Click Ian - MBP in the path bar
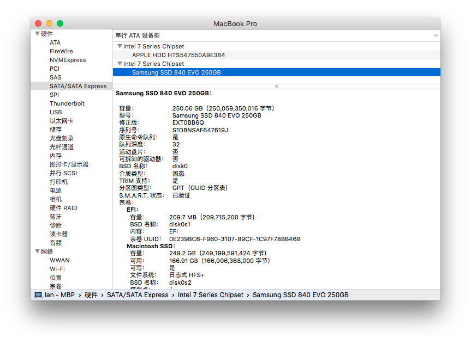The image size is (471, 344). 59,295
